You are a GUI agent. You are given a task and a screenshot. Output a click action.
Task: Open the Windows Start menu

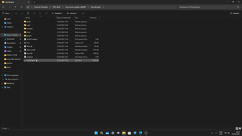pos(96,133)
